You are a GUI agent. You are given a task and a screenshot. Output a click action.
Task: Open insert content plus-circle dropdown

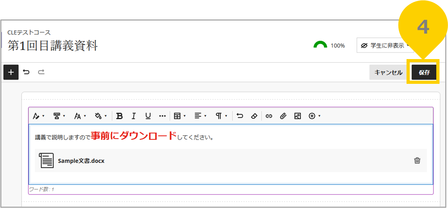pos(314,116)
